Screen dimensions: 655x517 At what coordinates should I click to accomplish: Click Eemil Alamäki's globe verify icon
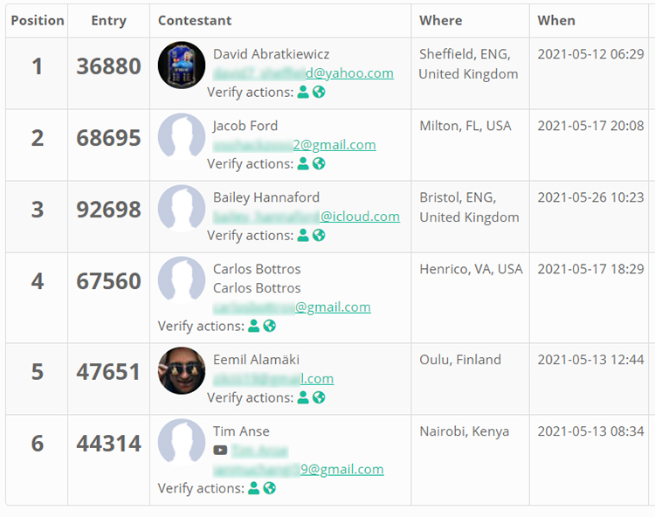(319, 397)
